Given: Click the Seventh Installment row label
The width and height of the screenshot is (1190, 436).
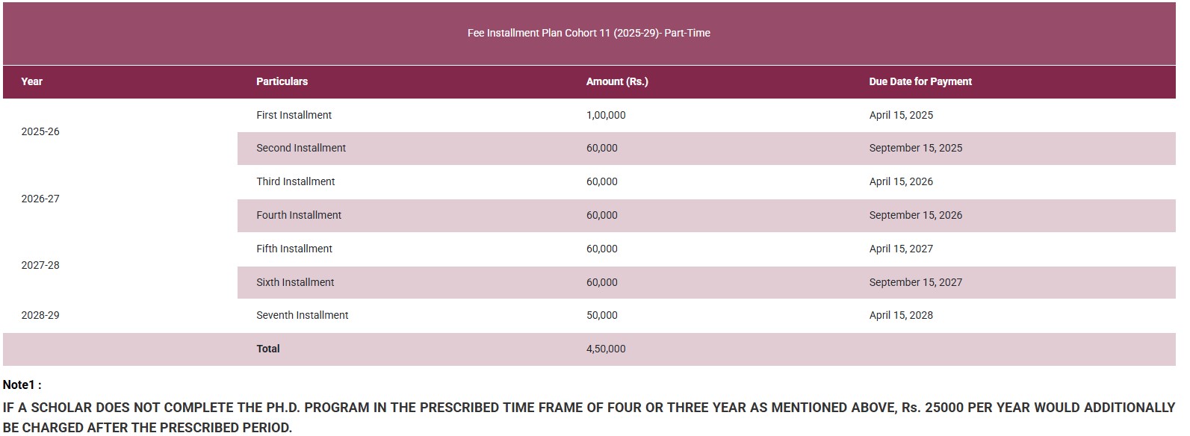Looking at the screenshot, I should (x=303, y=315).
